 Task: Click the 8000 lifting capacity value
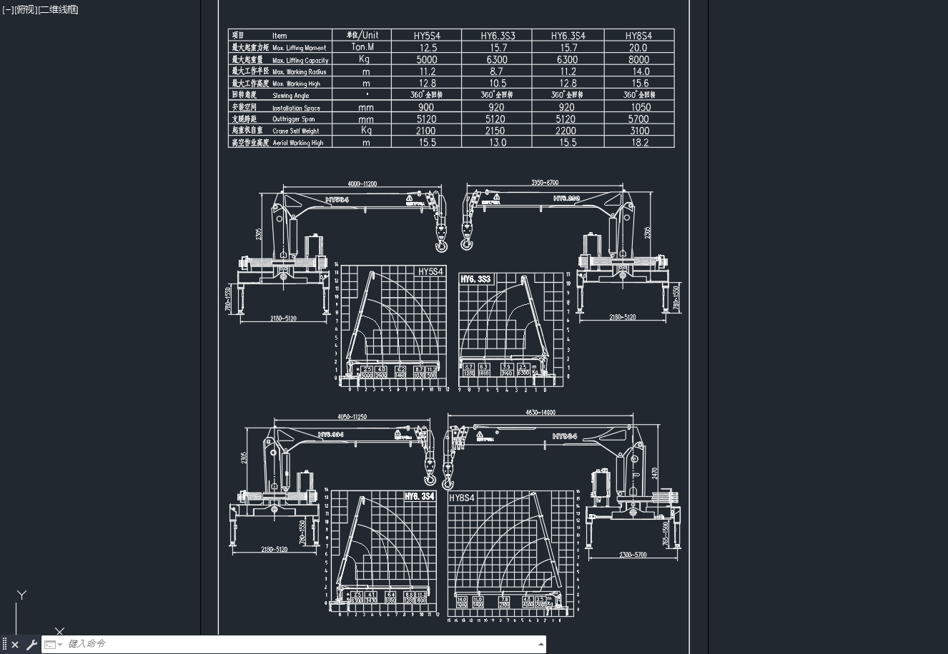click(x=638, y=60)
